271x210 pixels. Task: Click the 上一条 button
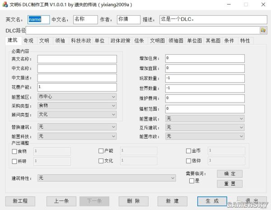tap(61, 201)
